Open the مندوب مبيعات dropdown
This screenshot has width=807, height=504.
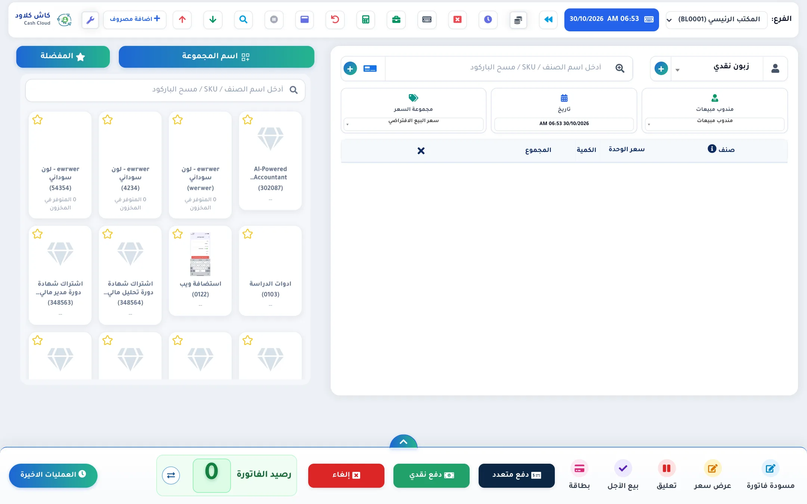tap(715, 124)
